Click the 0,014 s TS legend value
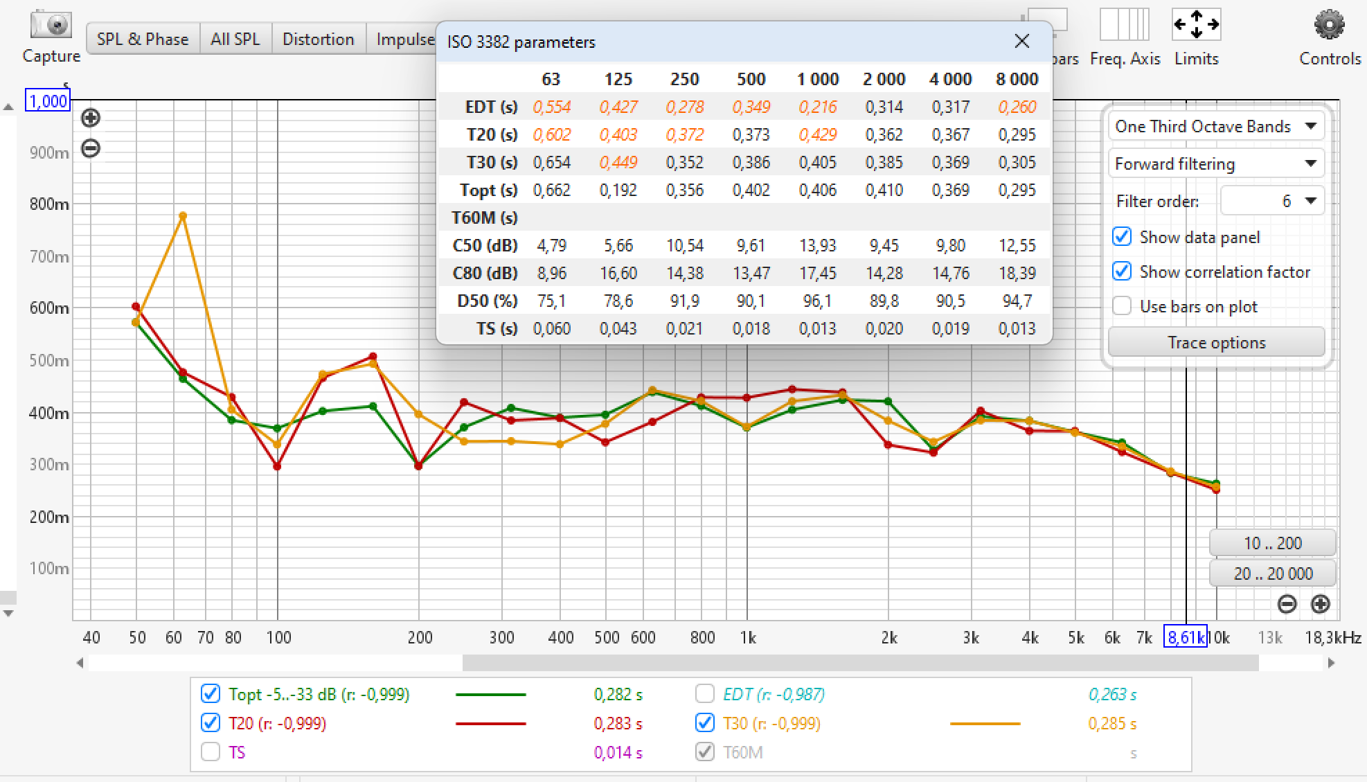Screen dimensions: 1367x782 (x=618, y=752)
